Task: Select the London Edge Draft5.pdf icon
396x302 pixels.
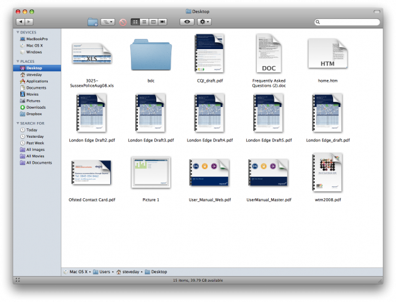Action: click(x=269, y=113)
